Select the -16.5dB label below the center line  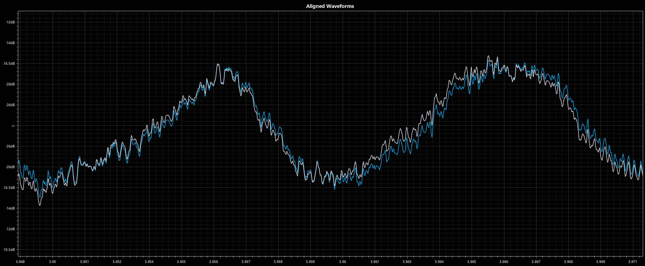click(9, 188)
